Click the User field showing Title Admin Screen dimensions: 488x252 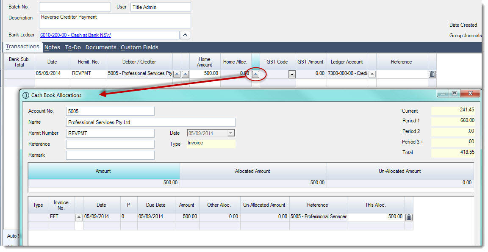tap(161, 7)
